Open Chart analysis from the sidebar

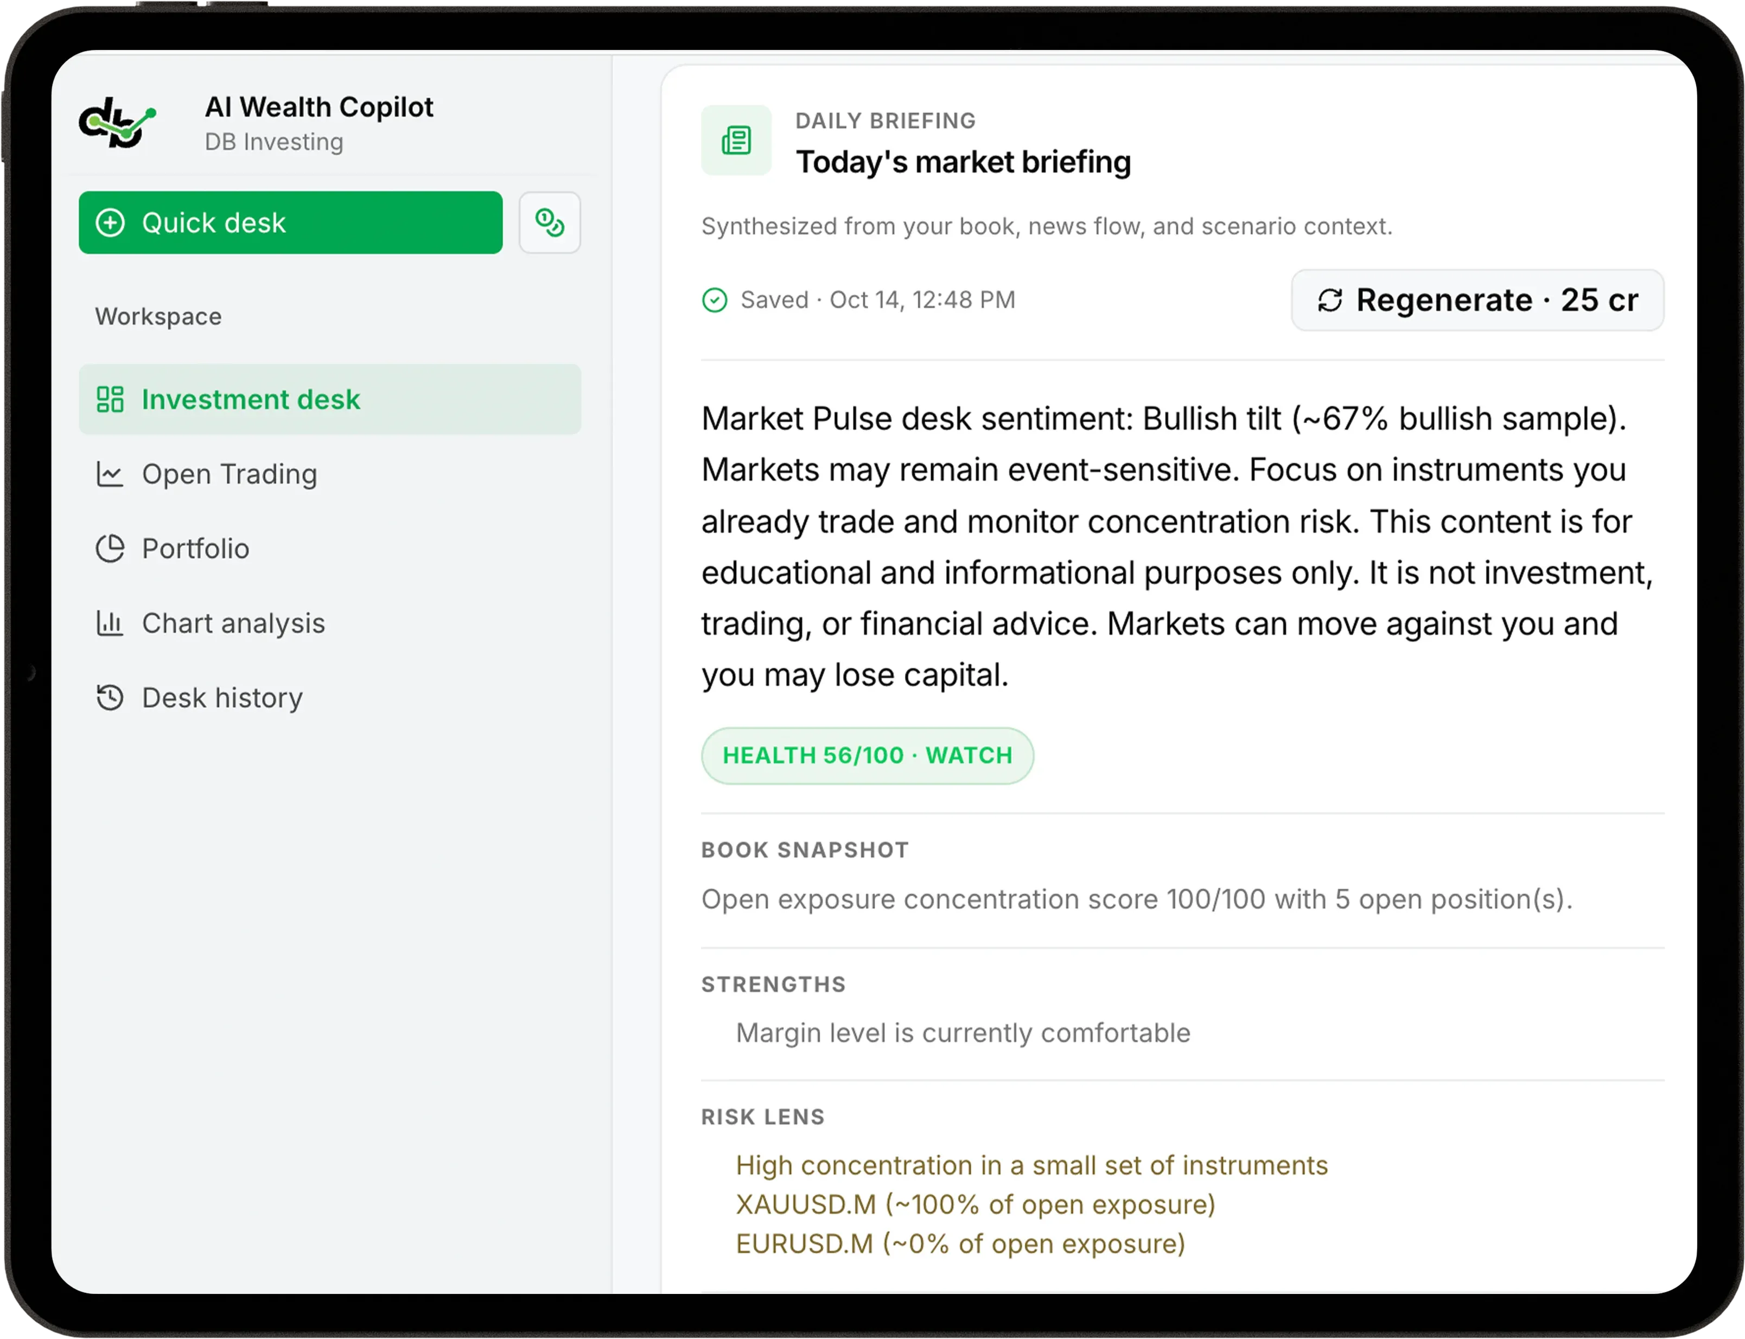click(329, 623)
